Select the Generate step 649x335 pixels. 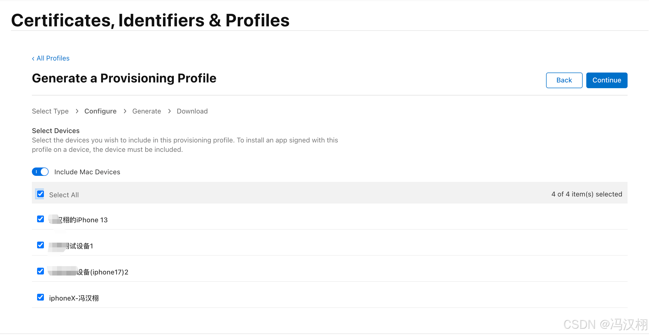tap(147, 111)
